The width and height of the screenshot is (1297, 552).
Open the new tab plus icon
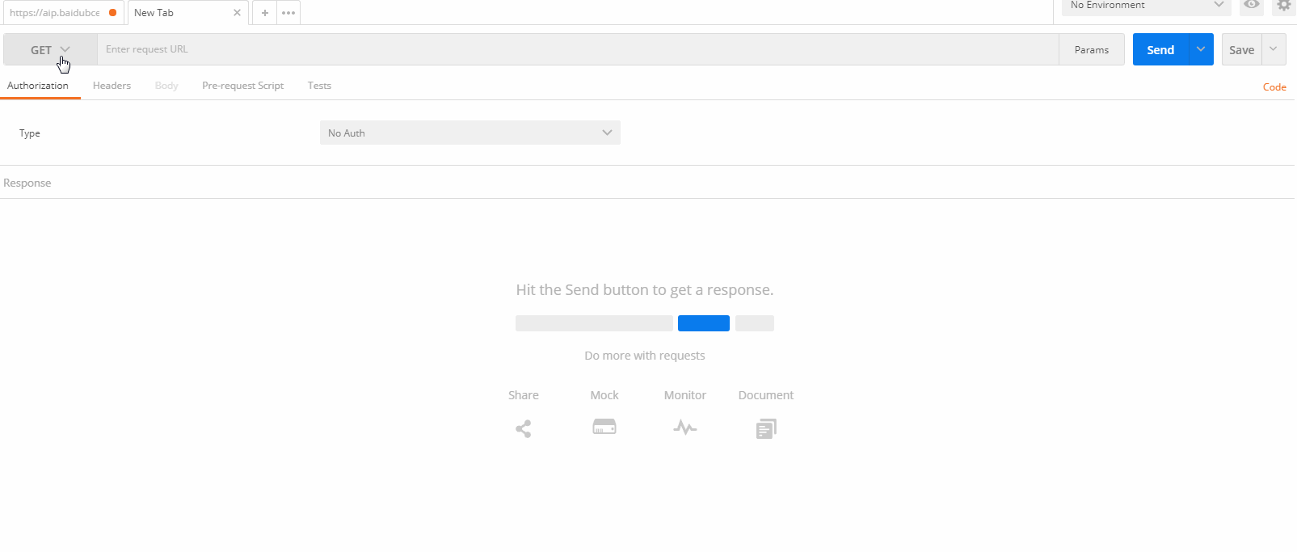point(265,13)
